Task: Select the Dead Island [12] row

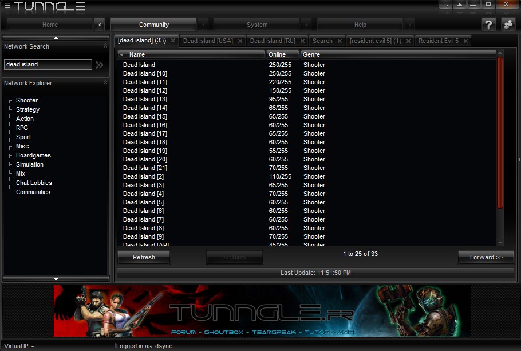Action: click(x=306, y=90)
